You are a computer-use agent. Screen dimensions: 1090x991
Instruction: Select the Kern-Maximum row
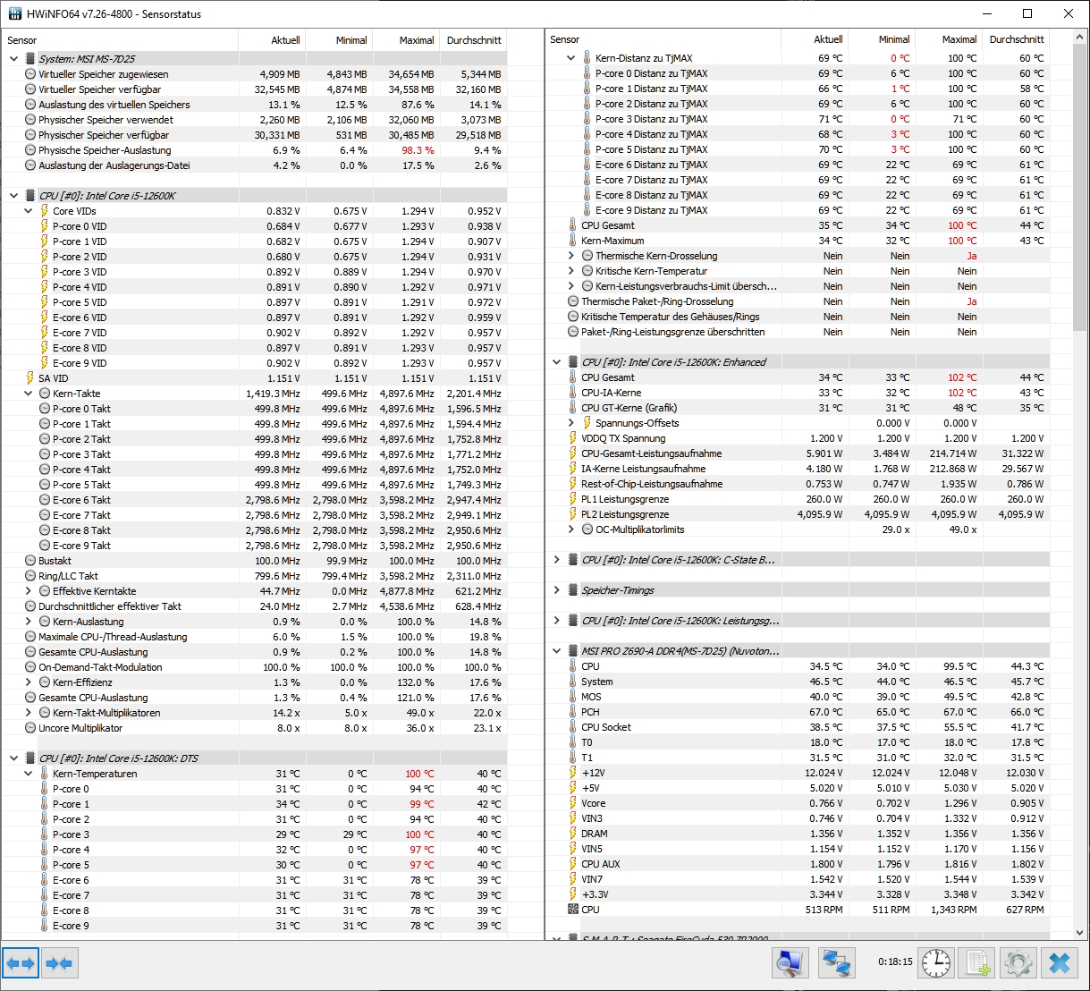click(798, 241)
